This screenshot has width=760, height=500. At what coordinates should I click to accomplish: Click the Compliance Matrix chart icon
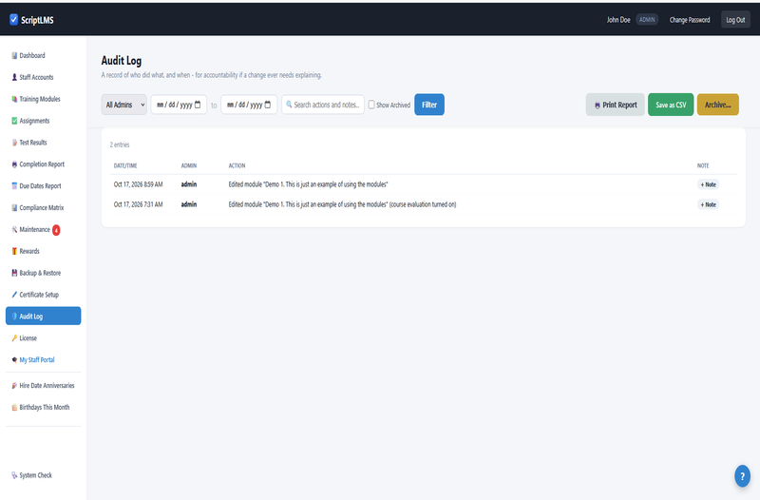(x=14, y=208)
